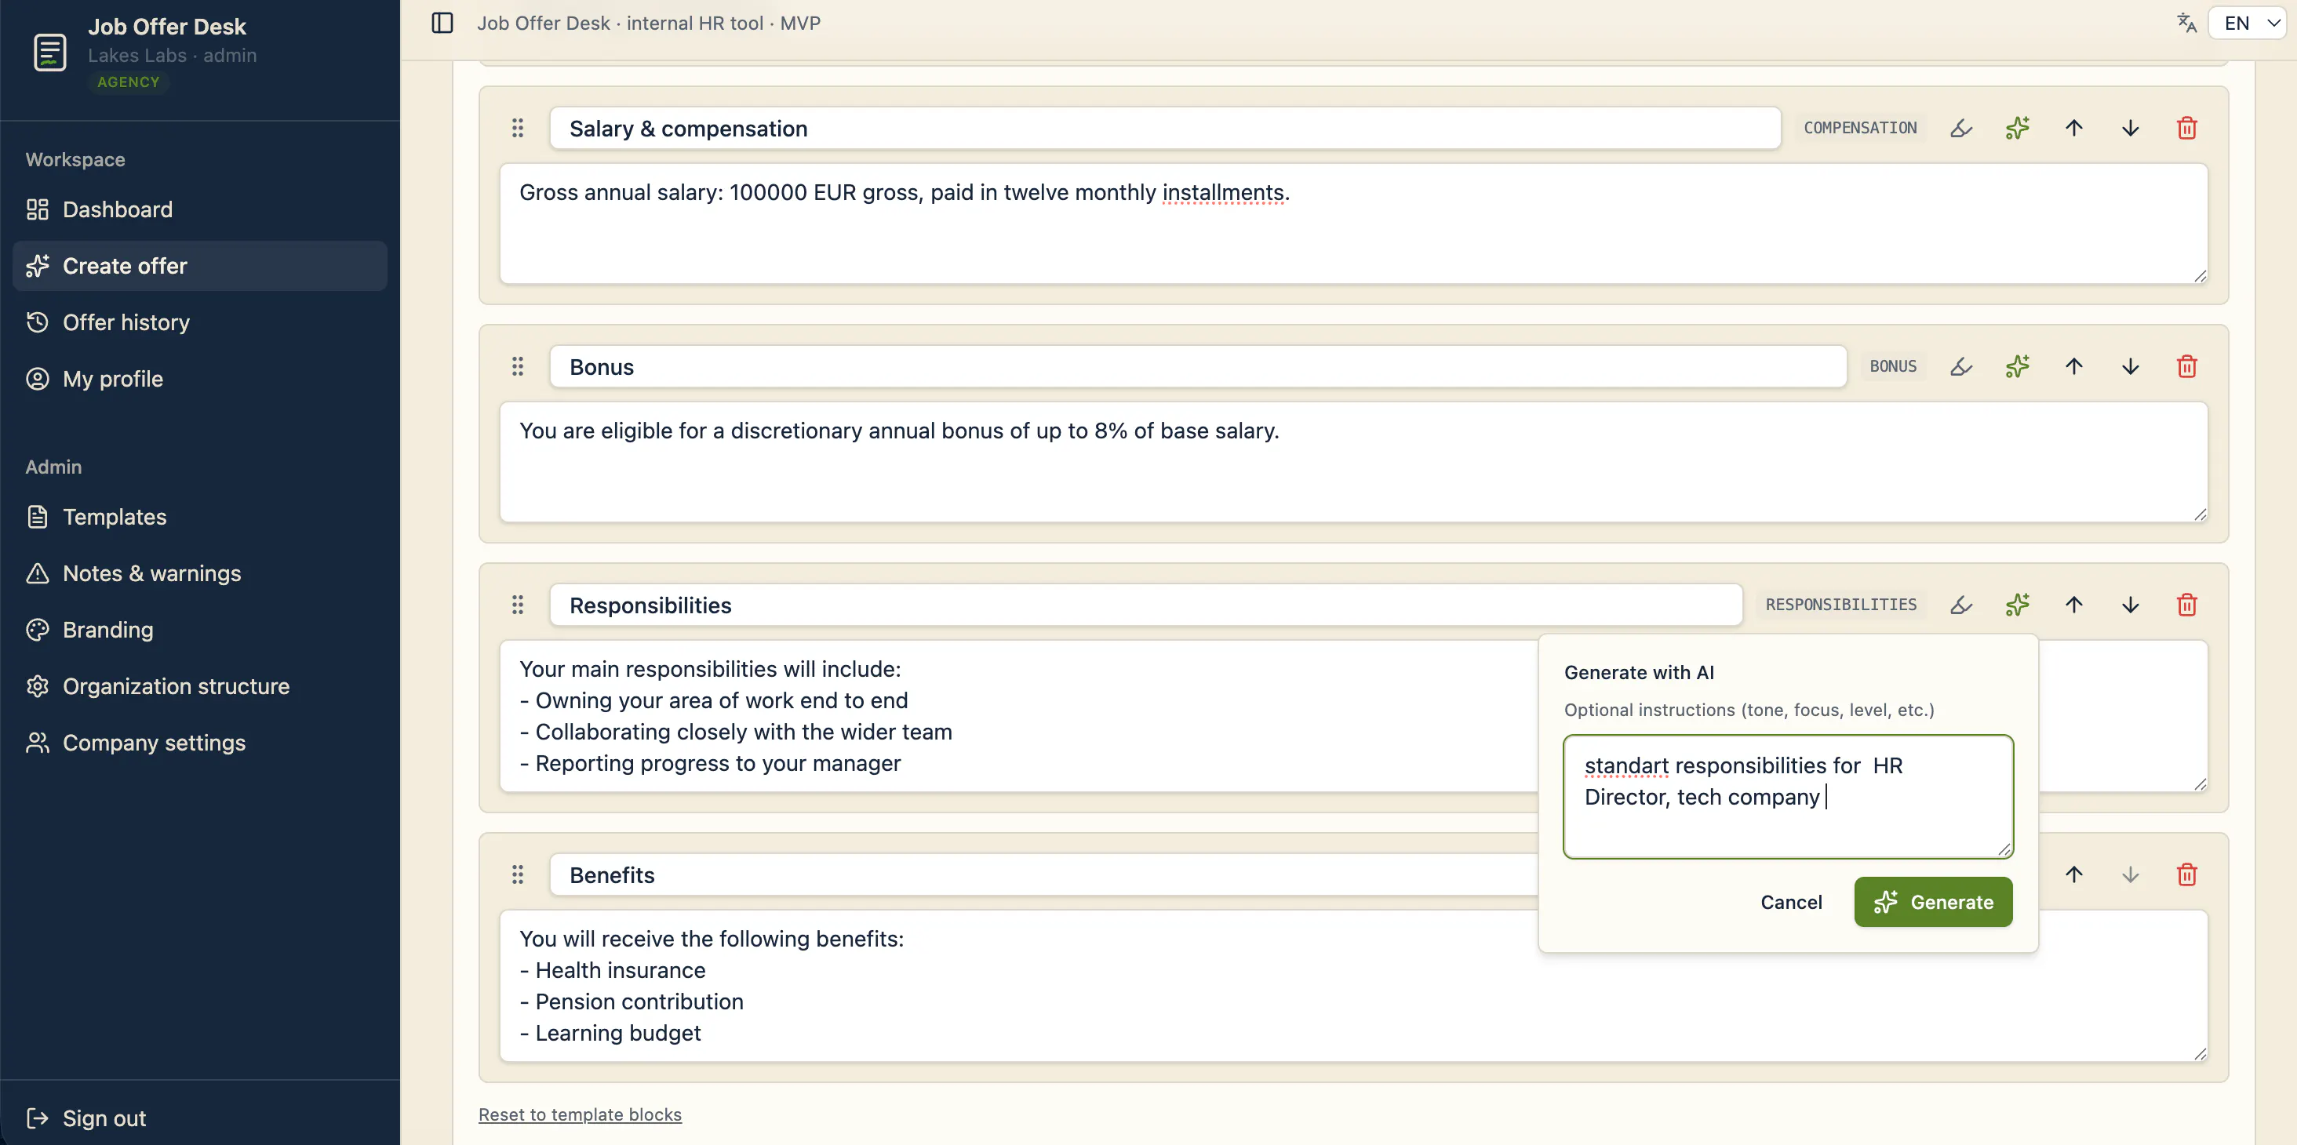Click the Responsibilities title field

1146,605
